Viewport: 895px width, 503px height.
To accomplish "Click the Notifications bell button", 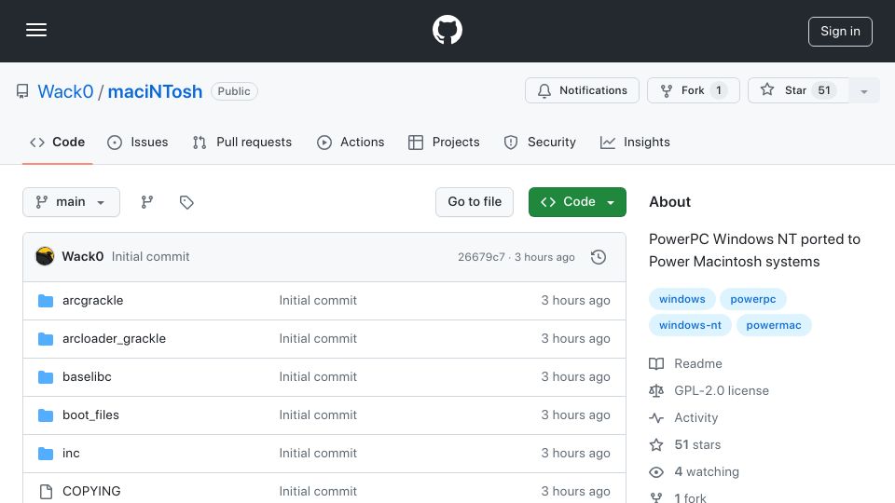I will pyautogui.click(x=582, y=90).
